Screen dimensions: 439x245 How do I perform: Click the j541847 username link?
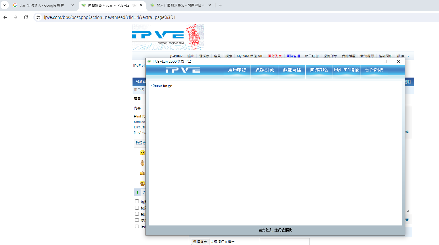[176, 56]
